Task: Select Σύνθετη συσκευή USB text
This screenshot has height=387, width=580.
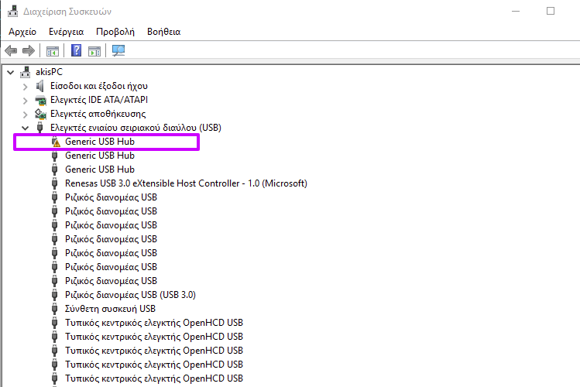Action: coord(110,309)
